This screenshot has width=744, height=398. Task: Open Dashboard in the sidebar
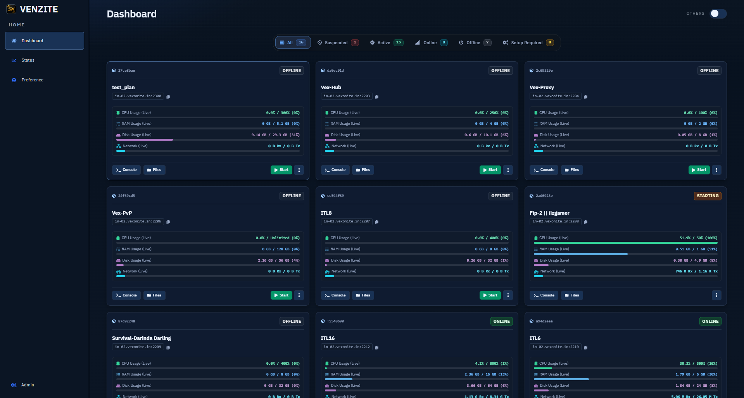click(45, 41)
